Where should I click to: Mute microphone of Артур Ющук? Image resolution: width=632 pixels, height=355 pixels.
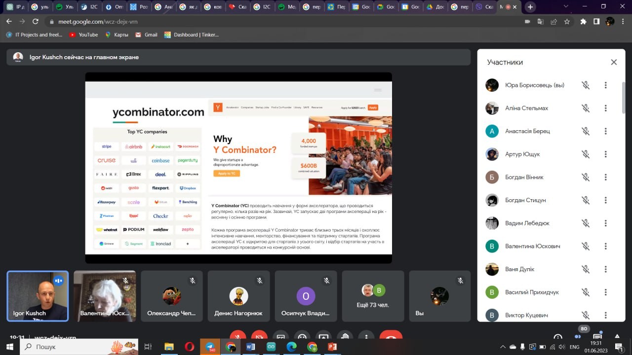pyautogui.click(x=586, y=154)
